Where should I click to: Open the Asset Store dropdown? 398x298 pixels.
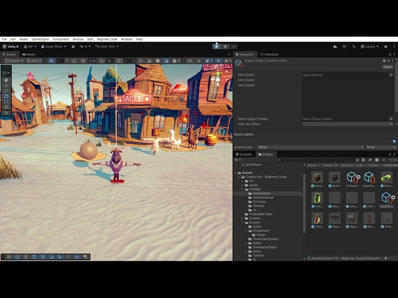click(x=54, y=47)
